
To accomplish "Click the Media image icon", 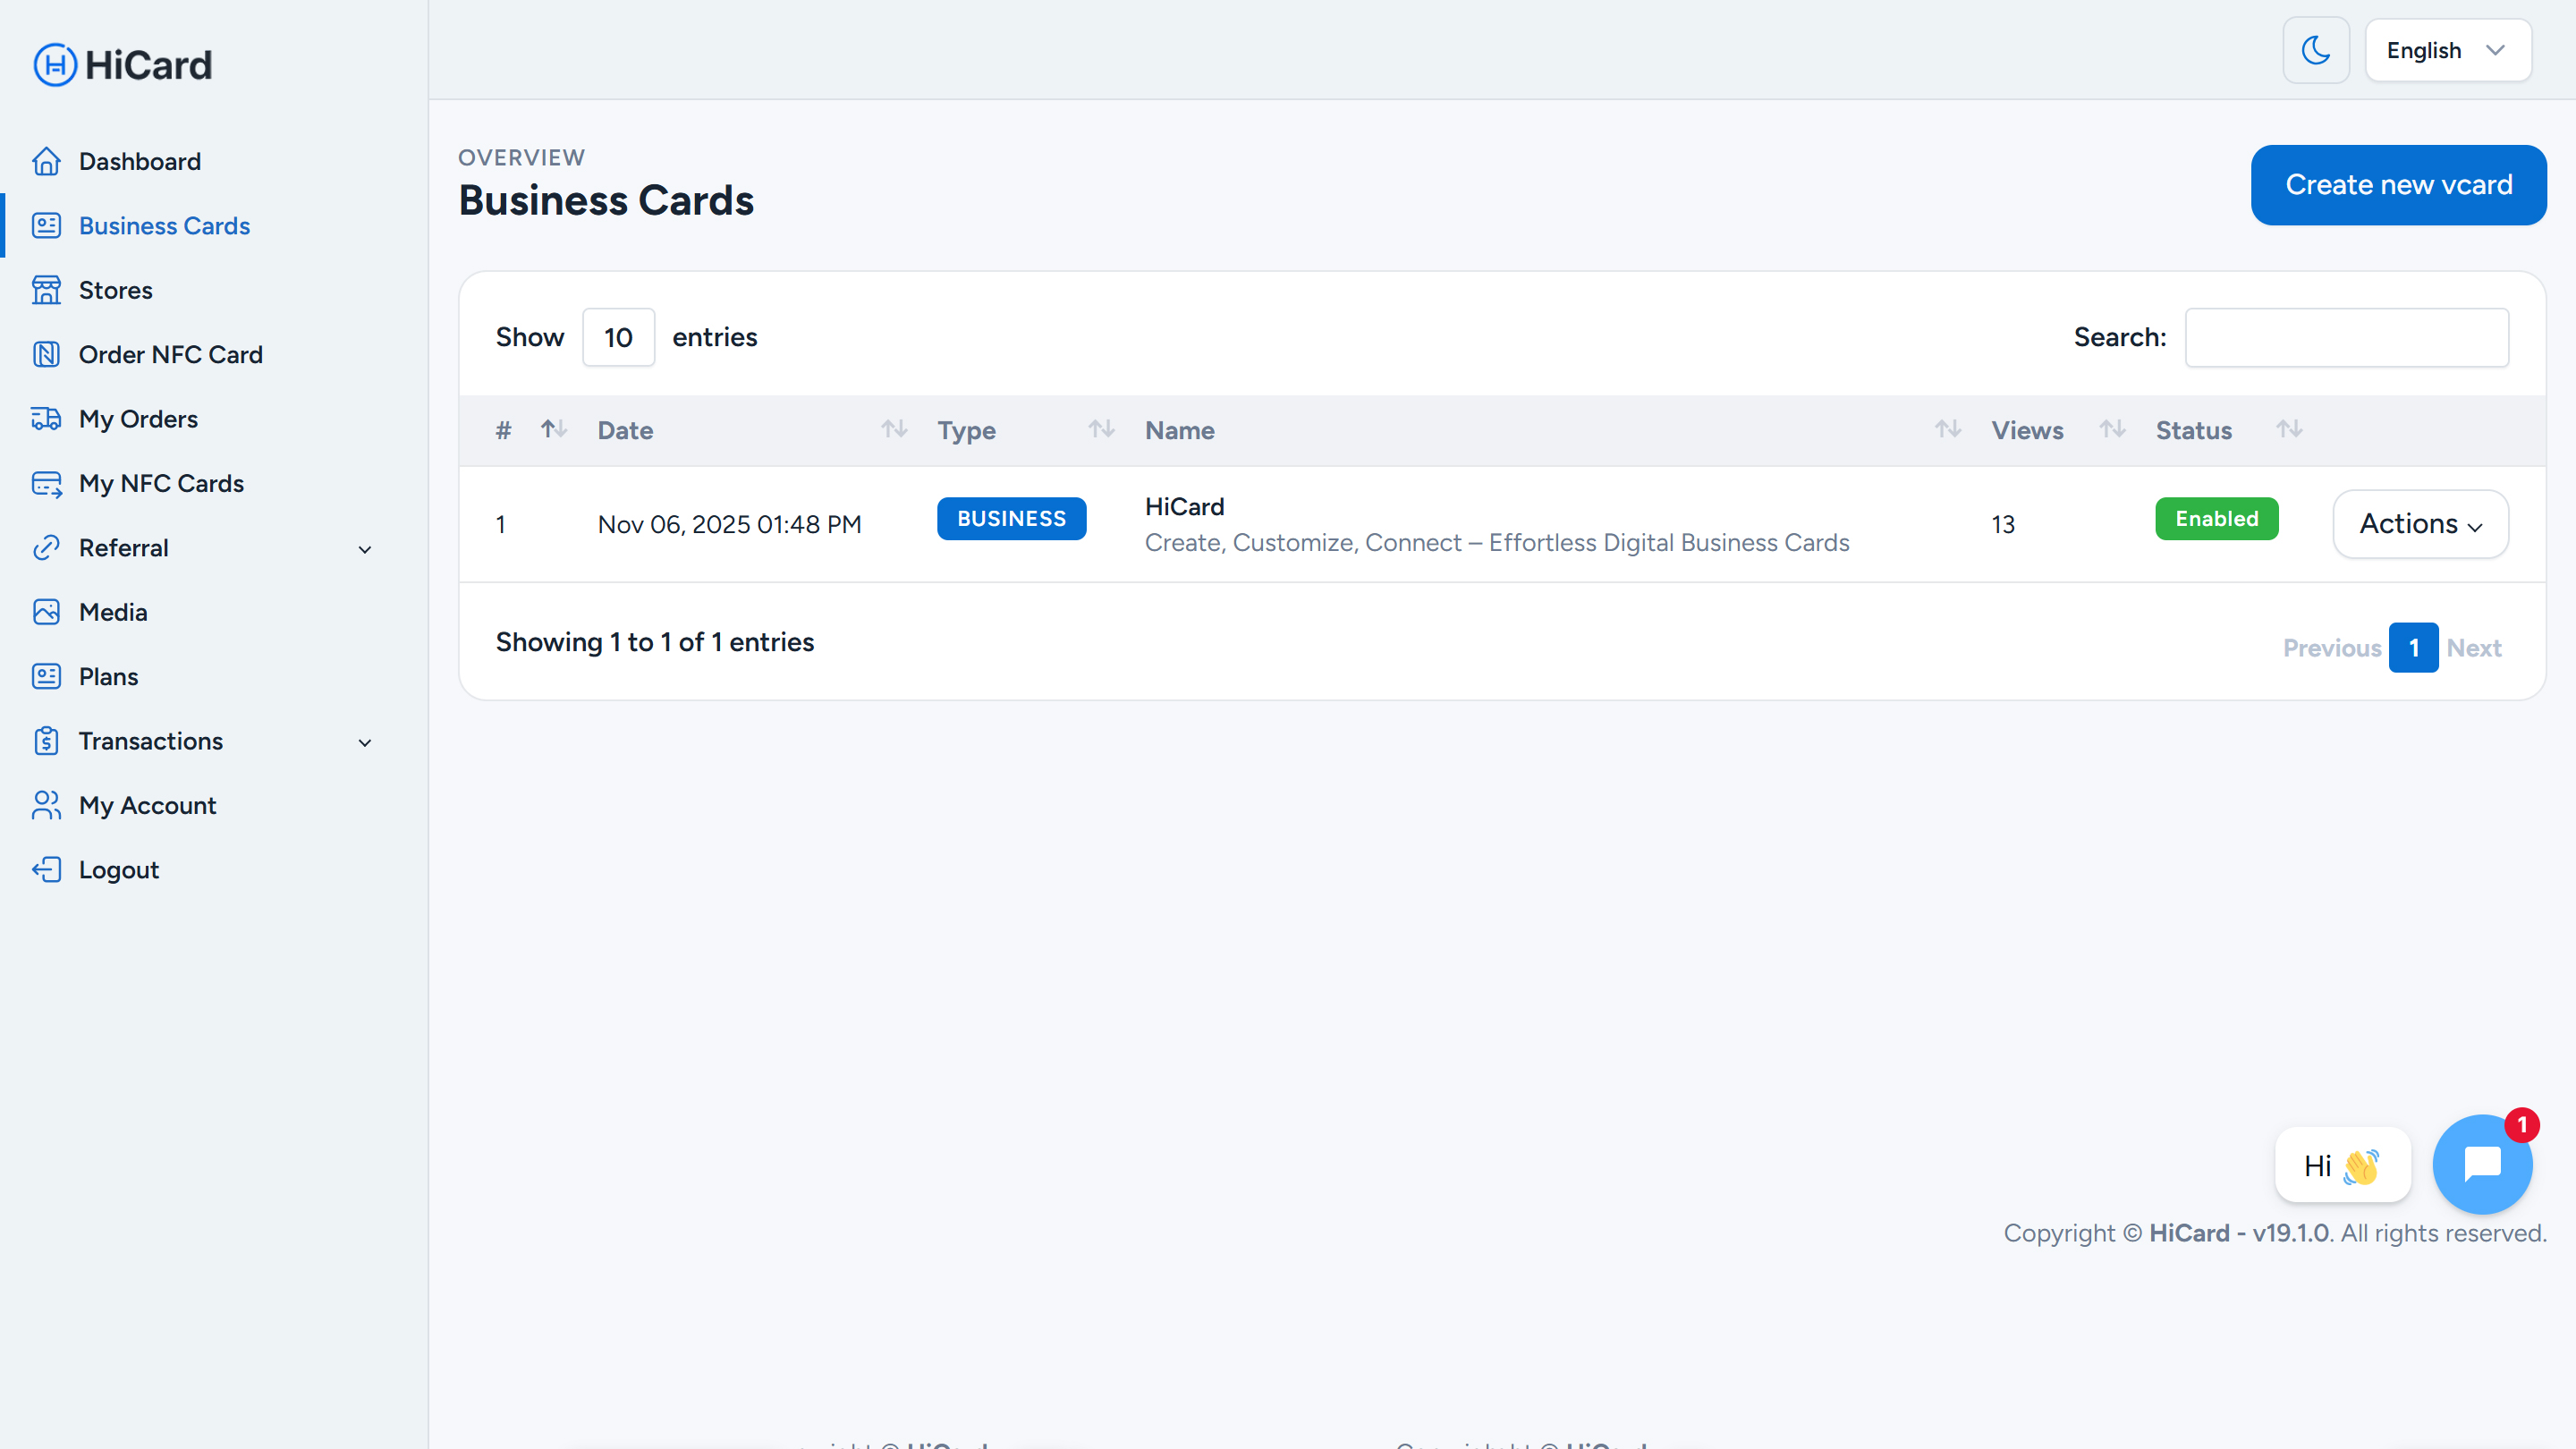I will pos(46,612).
